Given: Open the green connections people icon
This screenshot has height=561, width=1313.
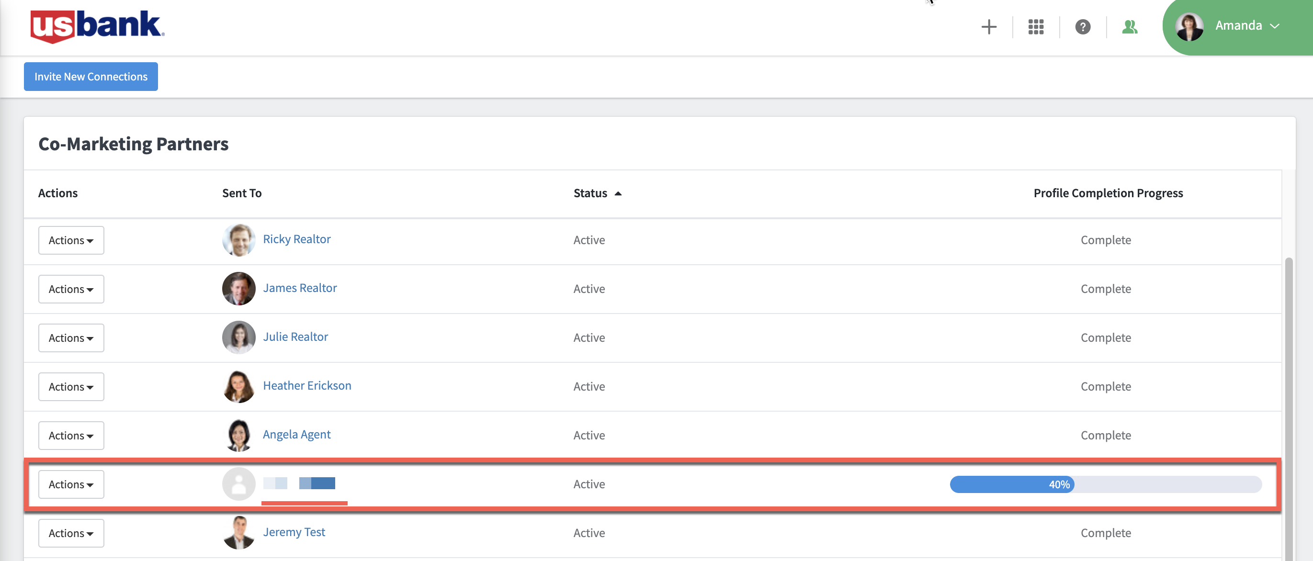Looking at the screenshot, I should pos(1129,26).
